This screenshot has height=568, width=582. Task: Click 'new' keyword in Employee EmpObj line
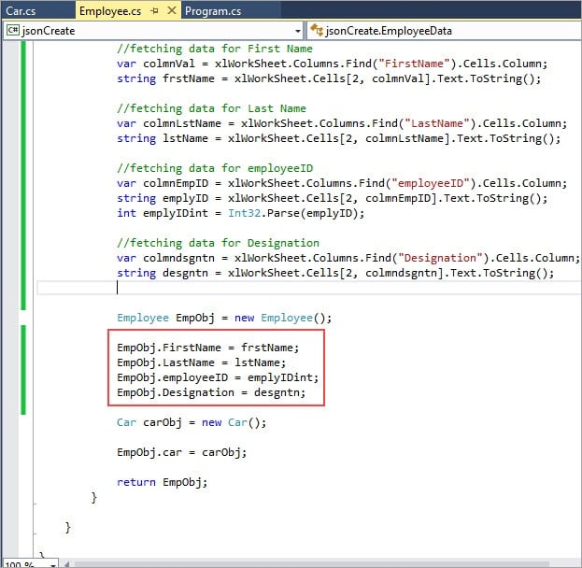point(244,318)
